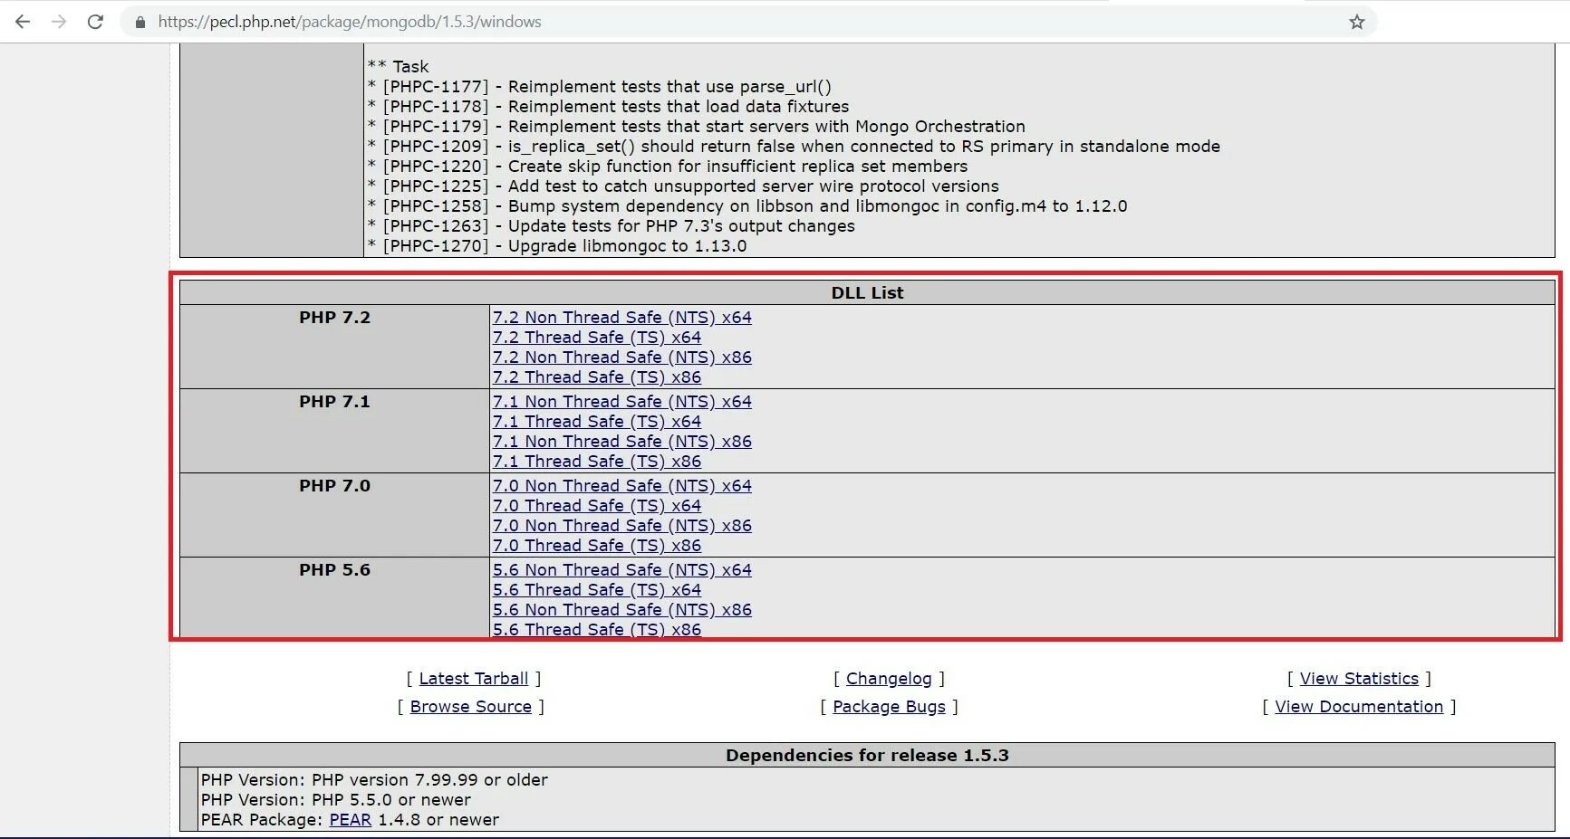The image size is (1570, 839).
Task: Download 5.6 Non Thread Safe (NTS) x86 DLL
Action: (x=622, y=610)
